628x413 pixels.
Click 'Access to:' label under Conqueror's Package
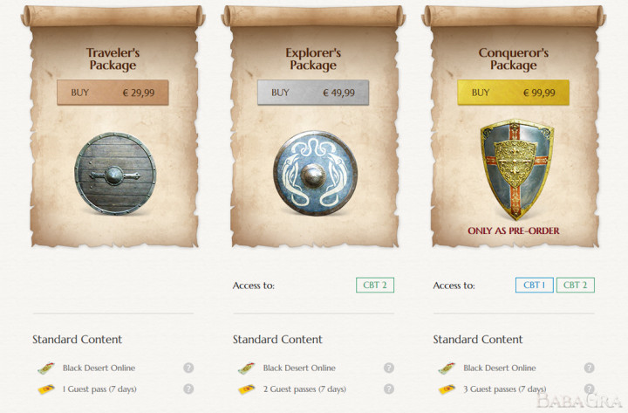454,286
